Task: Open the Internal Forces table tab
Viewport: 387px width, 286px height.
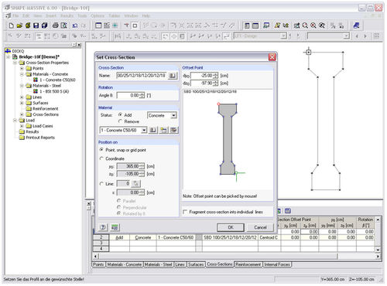Action: [277, 264]
